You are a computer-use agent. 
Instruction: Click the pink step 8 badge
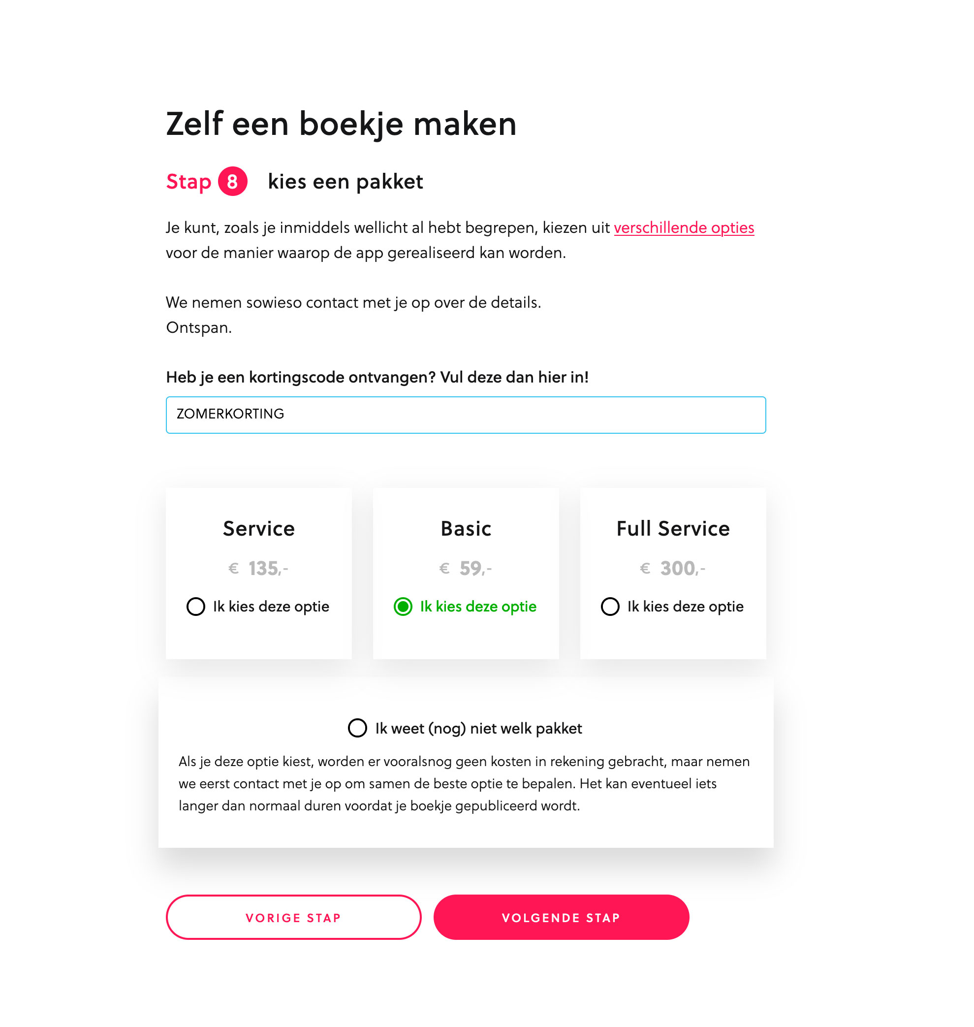pos(232,181)
